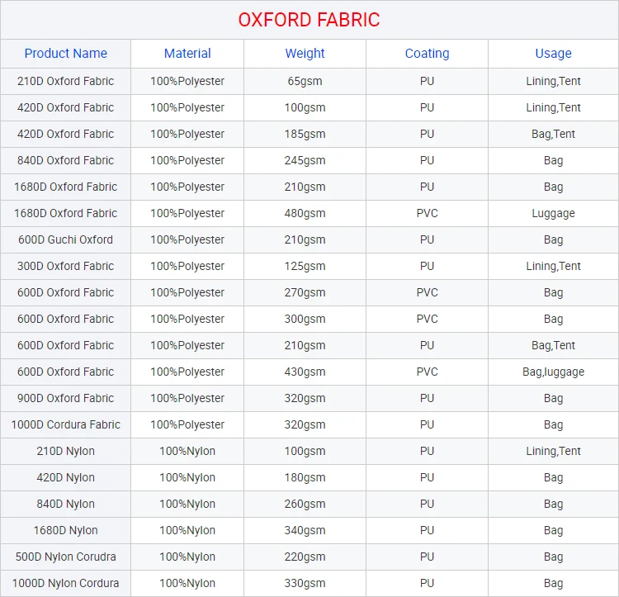
Task: Select the 430gsm weight cell
Action: click(x=305, y=372)
